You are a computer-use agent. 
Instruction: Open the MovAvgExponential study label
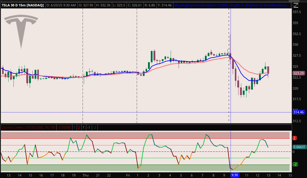click(x=231, y=5)
